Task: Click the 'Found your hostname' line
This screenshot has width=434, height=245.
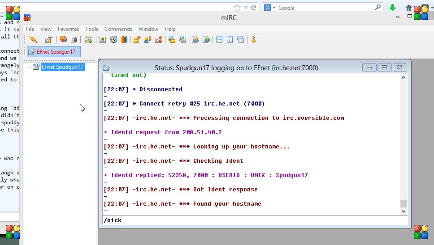Action: coord(182,203)
